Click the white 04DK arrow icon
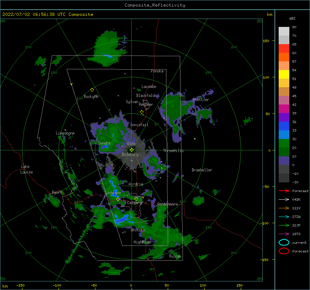 284,199
